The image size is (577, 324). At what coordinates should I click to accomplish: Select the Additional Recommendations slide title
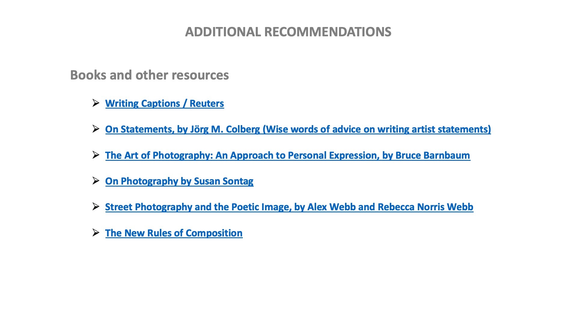(288, 32)
